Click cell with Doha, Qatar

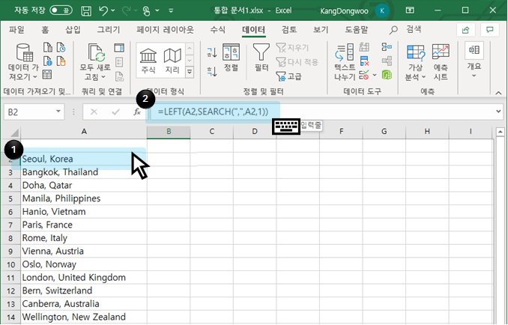(x=84, y=186)
